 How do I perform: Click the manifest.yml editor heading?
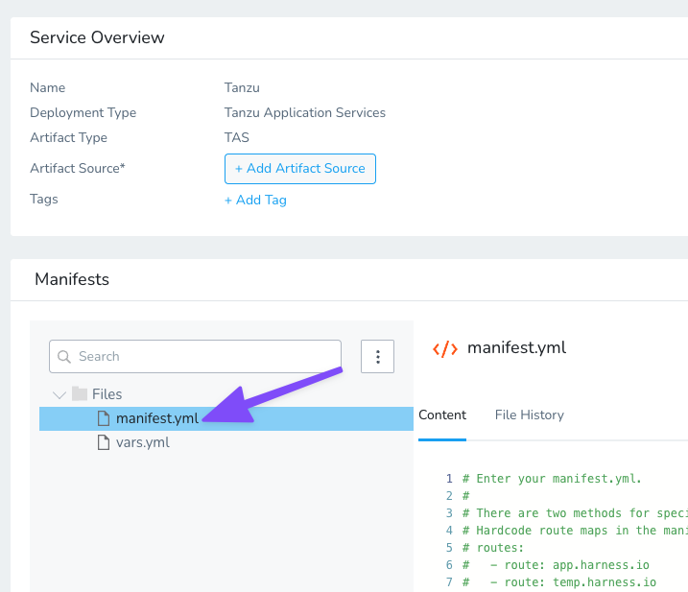(516, 347)
